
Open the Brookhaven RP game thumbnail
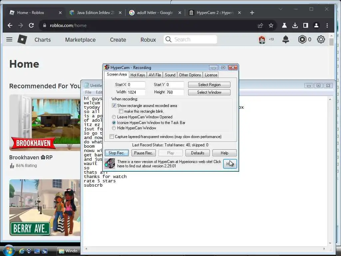point(45,123)
